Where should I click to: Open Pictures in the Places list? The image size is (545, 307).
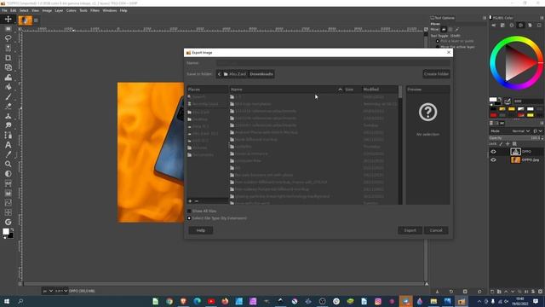[200, 148]
